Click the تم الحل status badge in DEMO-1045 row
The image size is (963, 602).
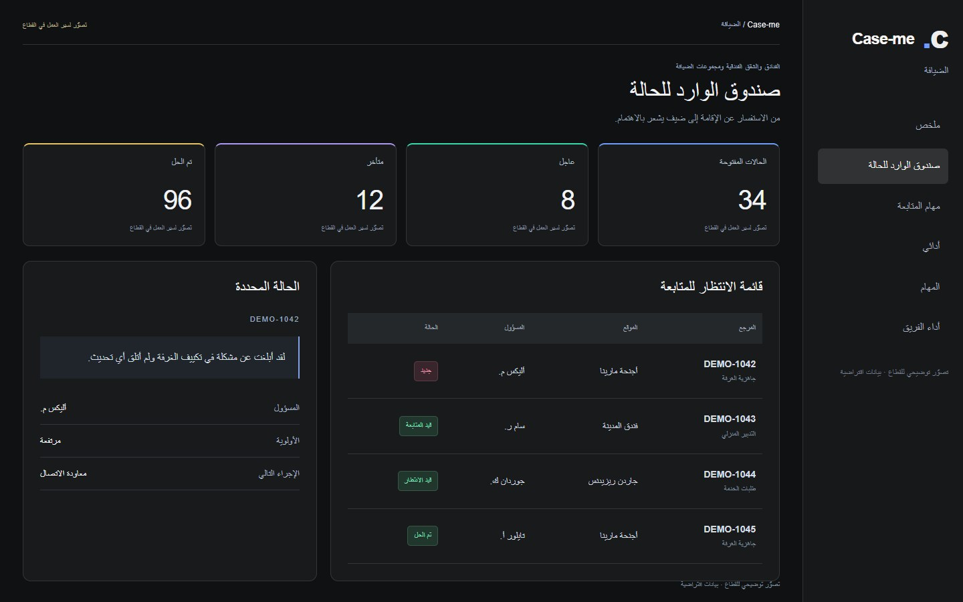[423, 536]
